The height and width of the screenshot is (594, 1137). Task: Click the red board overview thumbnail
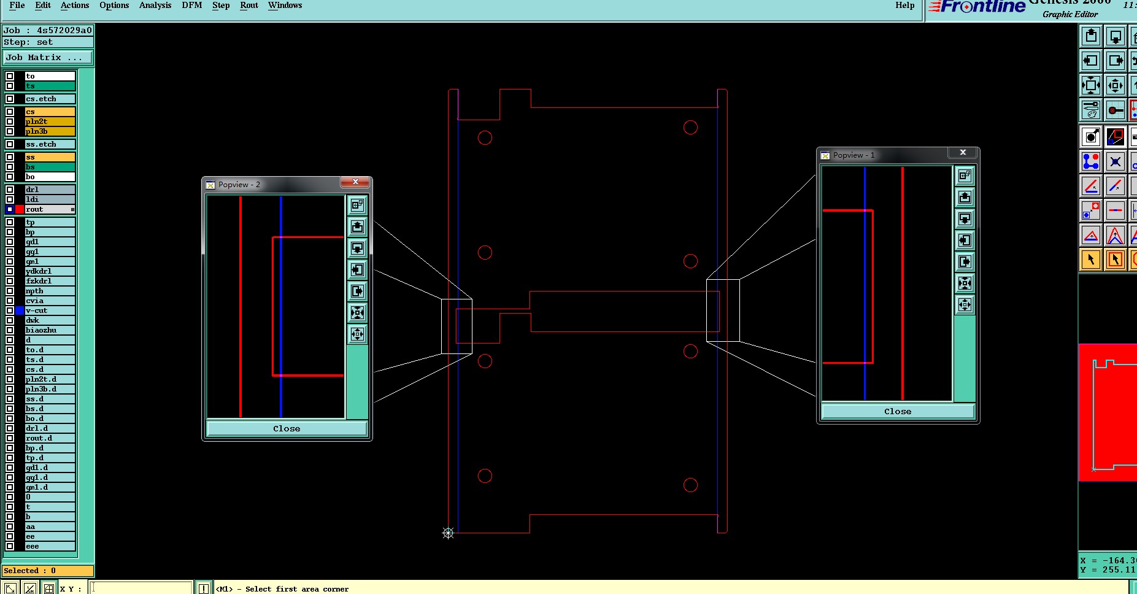click(1108, 412)
